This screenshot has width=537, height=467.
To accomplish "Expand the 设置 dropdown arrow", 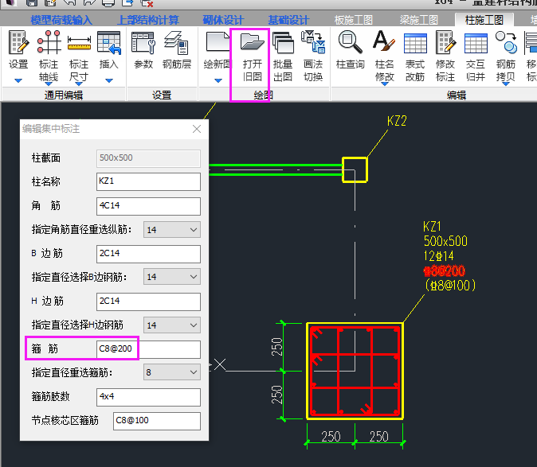I will (x=18, y=80).
